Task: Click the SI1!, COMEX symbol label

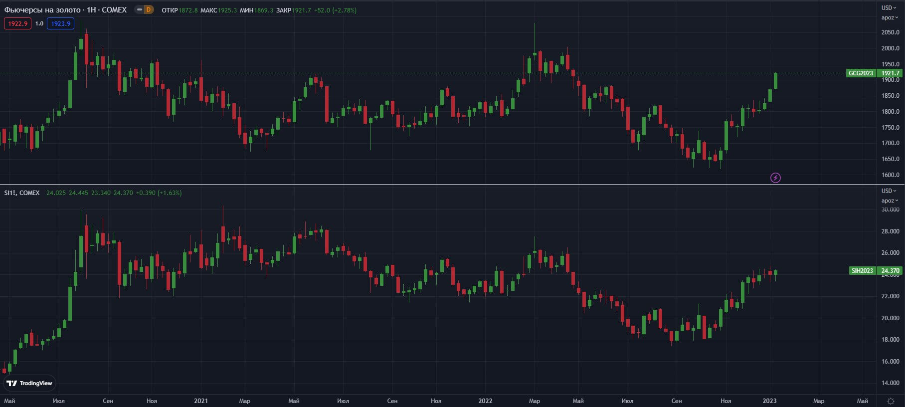Action: tap(22, 193)
